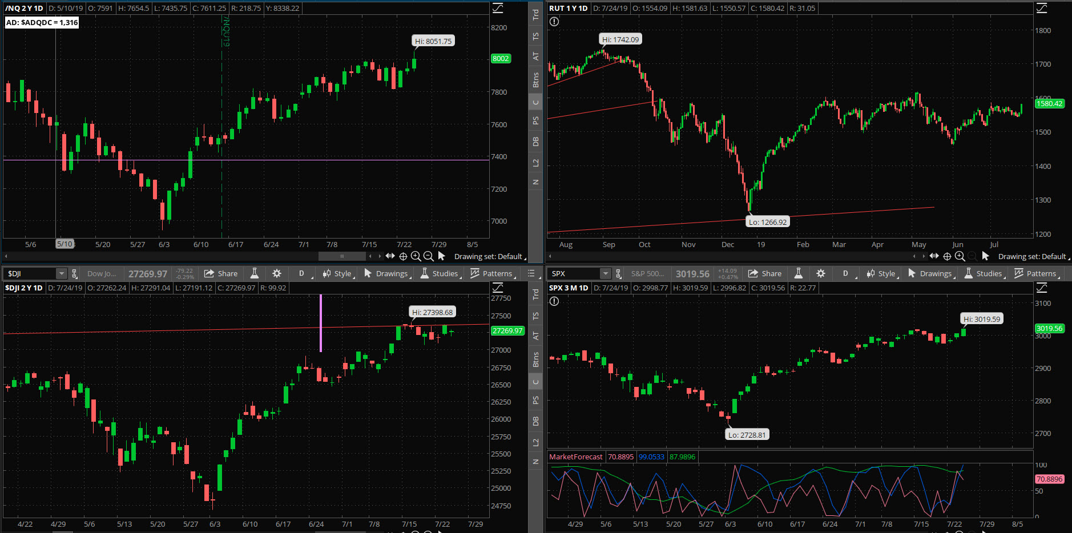Image resolution: width=1072 pixels, height=533 pixels.
Task: Select pointer tool under /NQ chart
Action: [x=441, y=256]
